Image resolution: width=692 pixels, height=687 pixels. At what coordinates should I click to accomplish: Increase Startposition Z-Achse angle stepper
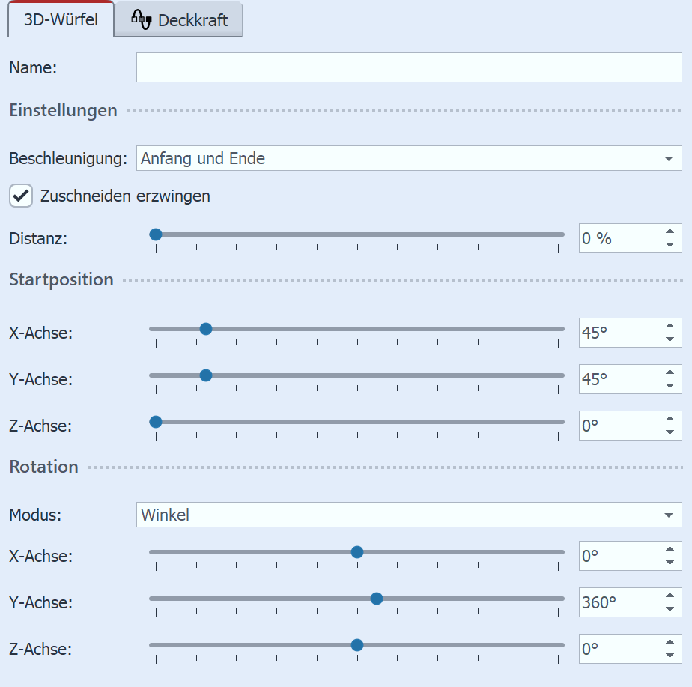click(670, 420)
